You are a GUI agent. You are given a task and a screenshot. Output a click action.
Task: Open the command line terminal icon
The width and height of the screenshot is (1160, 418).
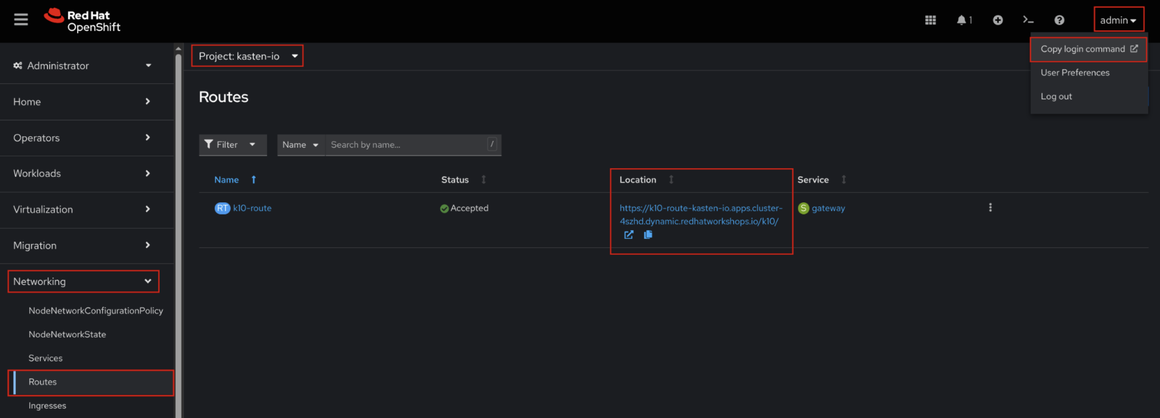(1028, 20)
